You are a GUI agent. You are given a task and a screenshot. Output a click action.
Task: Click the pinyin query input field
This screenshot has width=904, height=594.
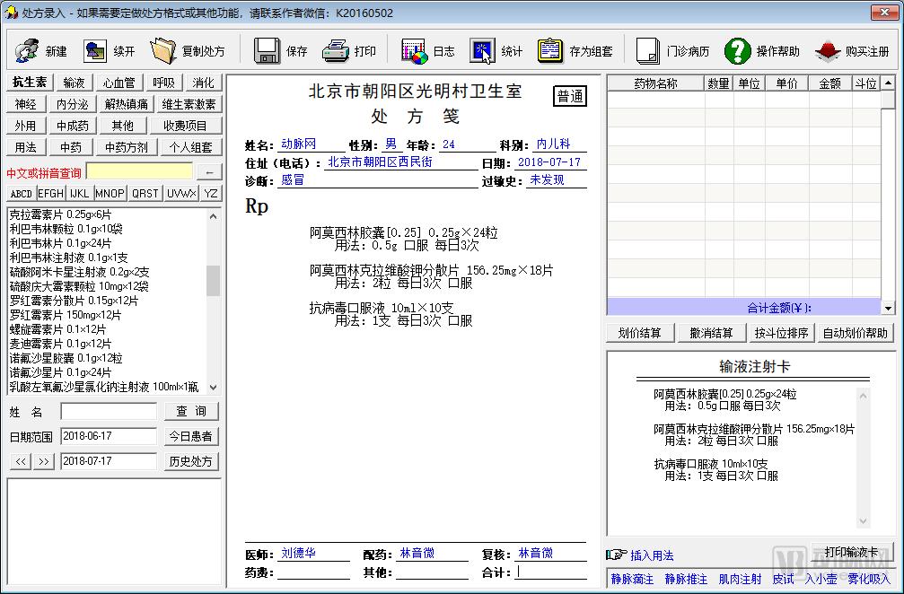pos(139,171)
